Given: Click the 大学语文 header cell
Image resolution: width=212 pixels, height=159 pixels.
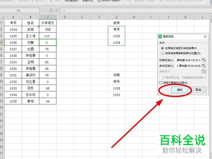Looking at the screenshot, I should (47, 23).
